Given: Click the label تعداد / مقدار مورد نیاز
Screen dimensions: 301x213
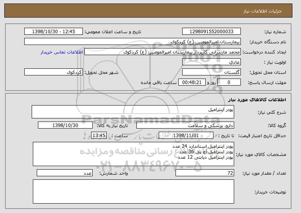Looking at the screenshot, I should pos(264,174).
